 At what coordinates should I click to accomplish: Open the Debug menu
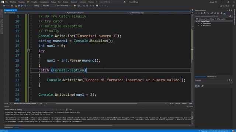53,2
